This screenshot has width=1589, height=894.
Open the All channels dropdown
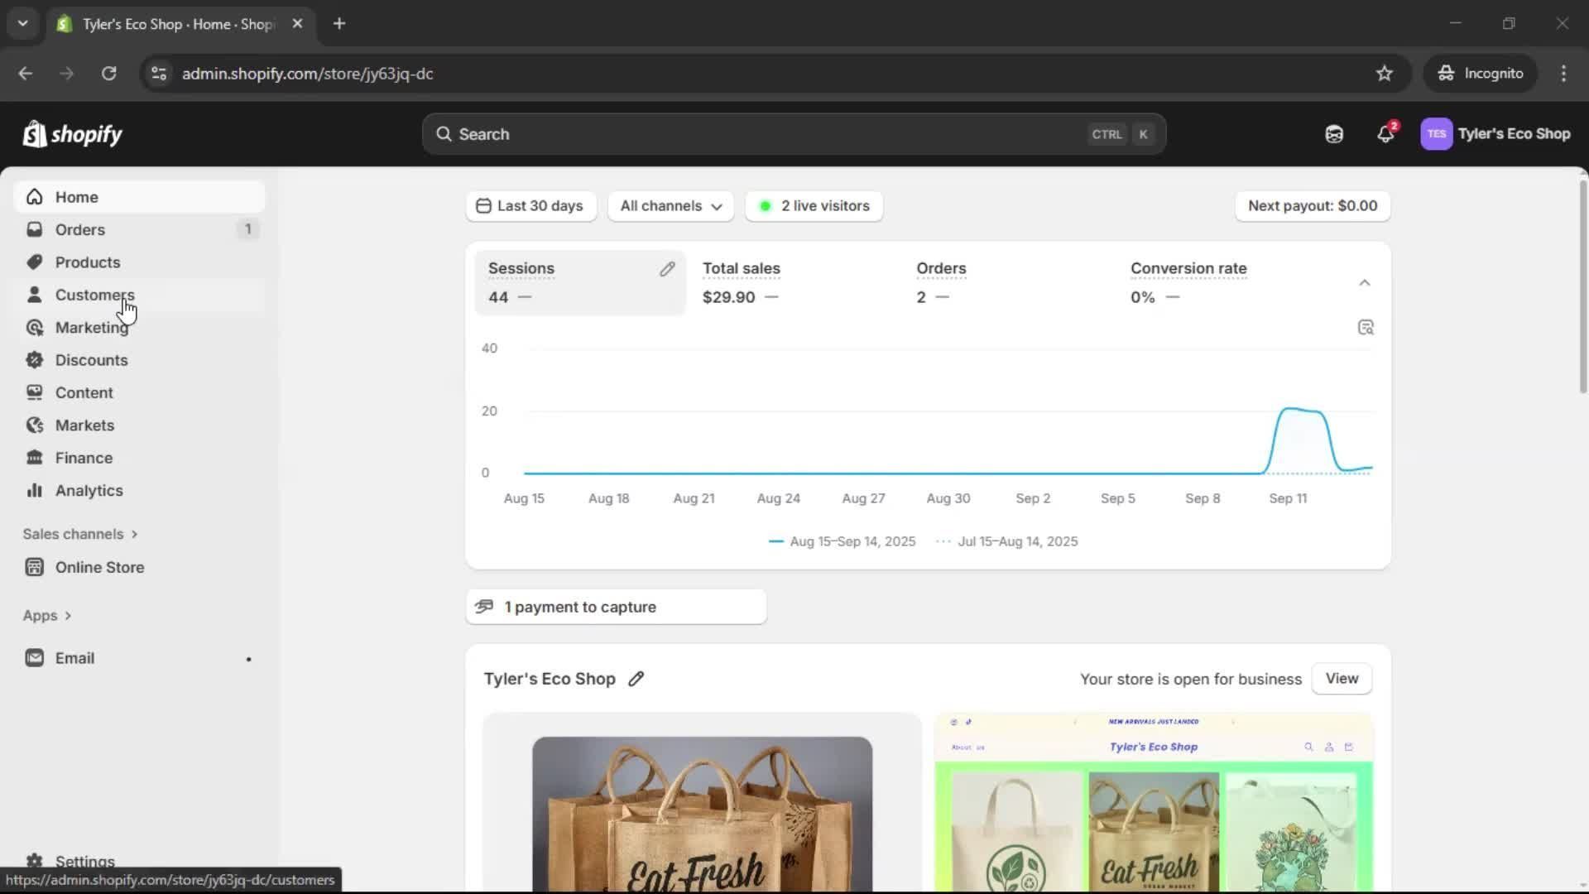coord(670,206)
